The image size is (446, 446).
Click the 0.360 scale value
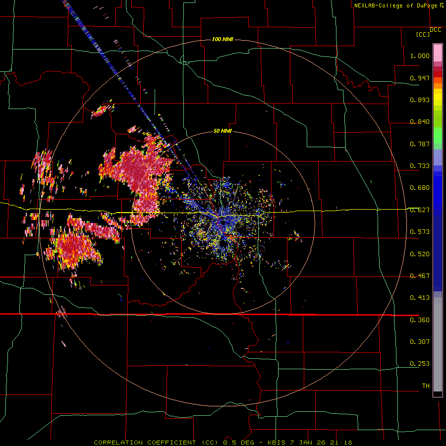click(x=420, y=320)
